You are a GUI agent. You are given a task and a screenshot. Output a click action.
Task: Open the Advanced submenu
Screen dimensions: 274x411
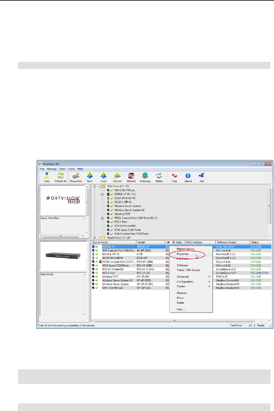point(191,277)
